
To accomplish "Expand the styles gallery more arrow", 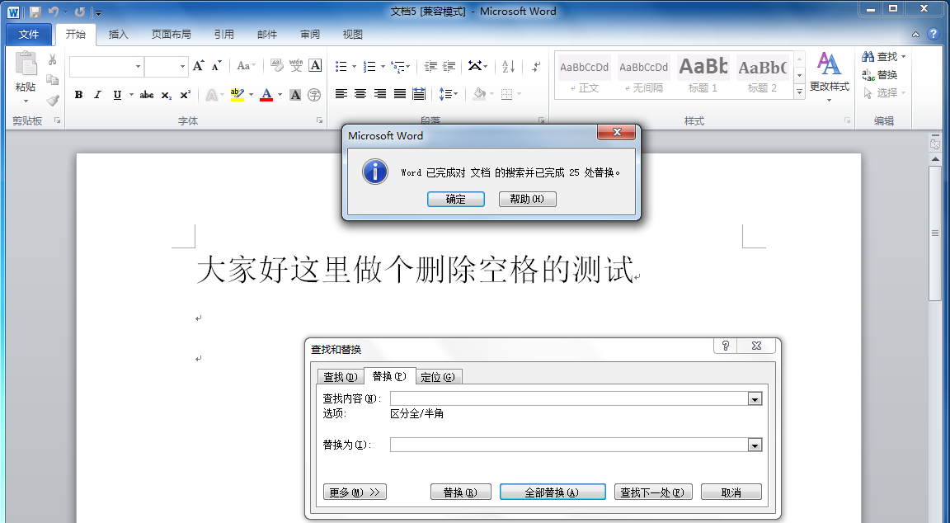I will [799, 92].
